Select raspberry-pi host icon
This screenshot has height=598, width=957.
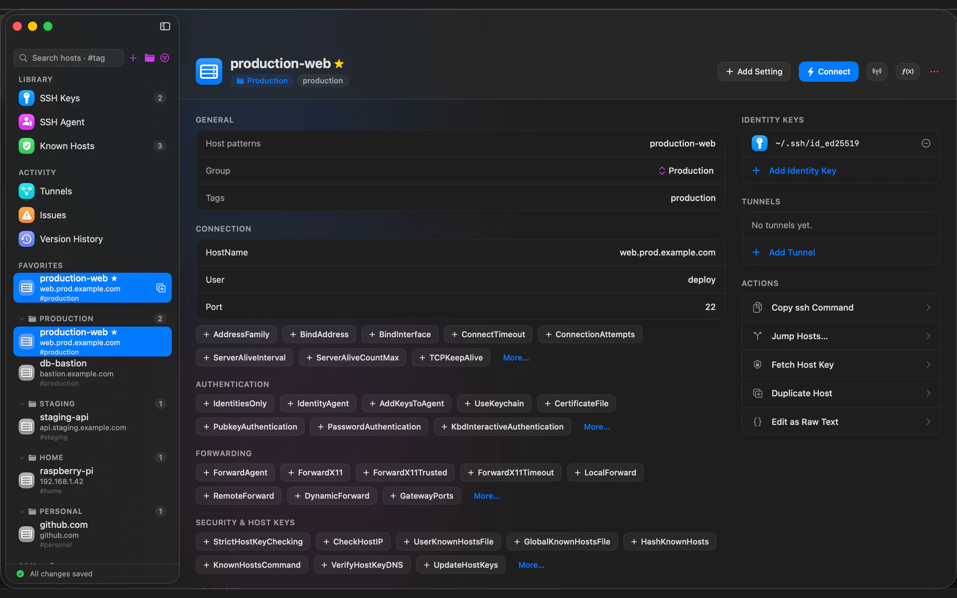pyautogui.click(x=27, y=480)
